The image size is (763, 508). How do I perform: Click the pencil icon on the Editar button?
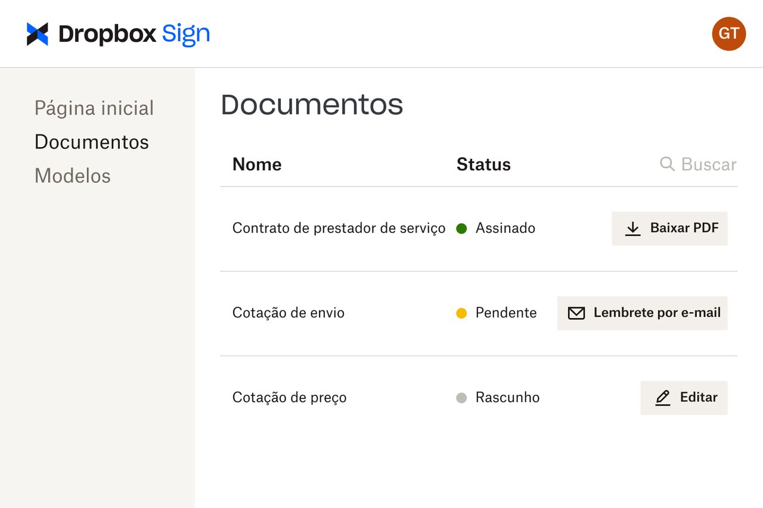pyautogui.click(x=663, y=397)
